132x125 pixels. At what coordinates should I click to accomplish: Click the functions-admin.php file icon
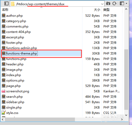[4, 48]
